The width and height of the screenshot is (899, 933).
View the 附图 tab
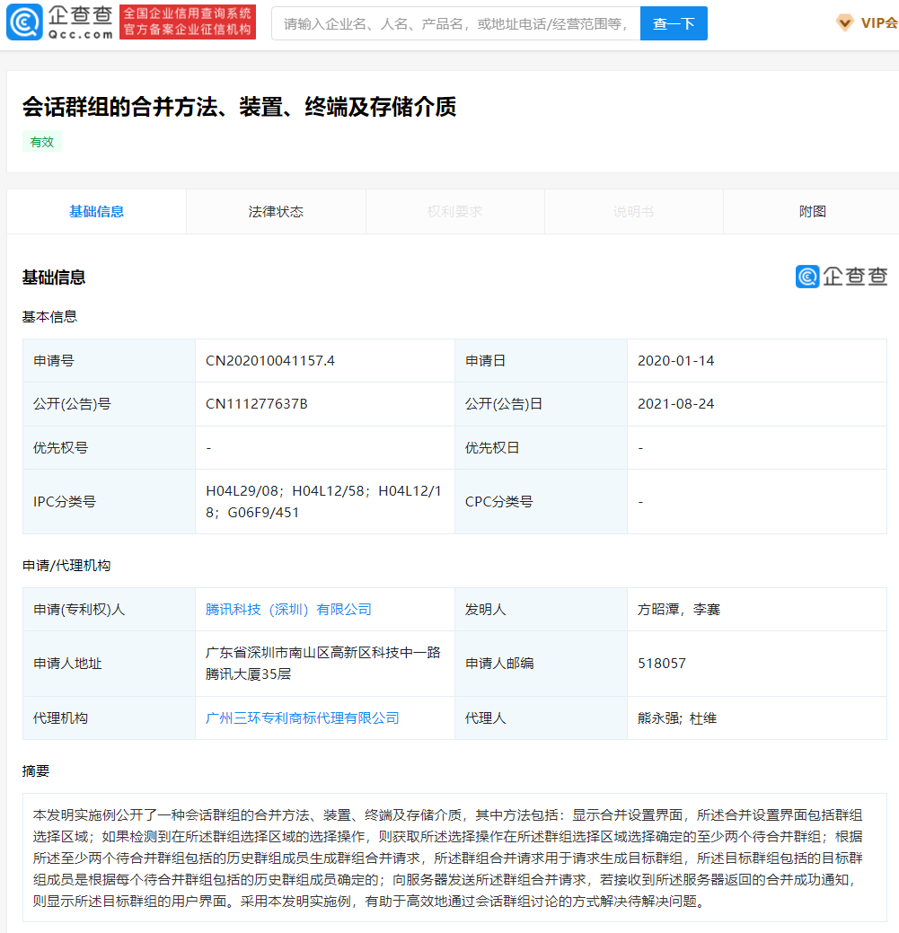pyautogui.click(x=812, y=212)
